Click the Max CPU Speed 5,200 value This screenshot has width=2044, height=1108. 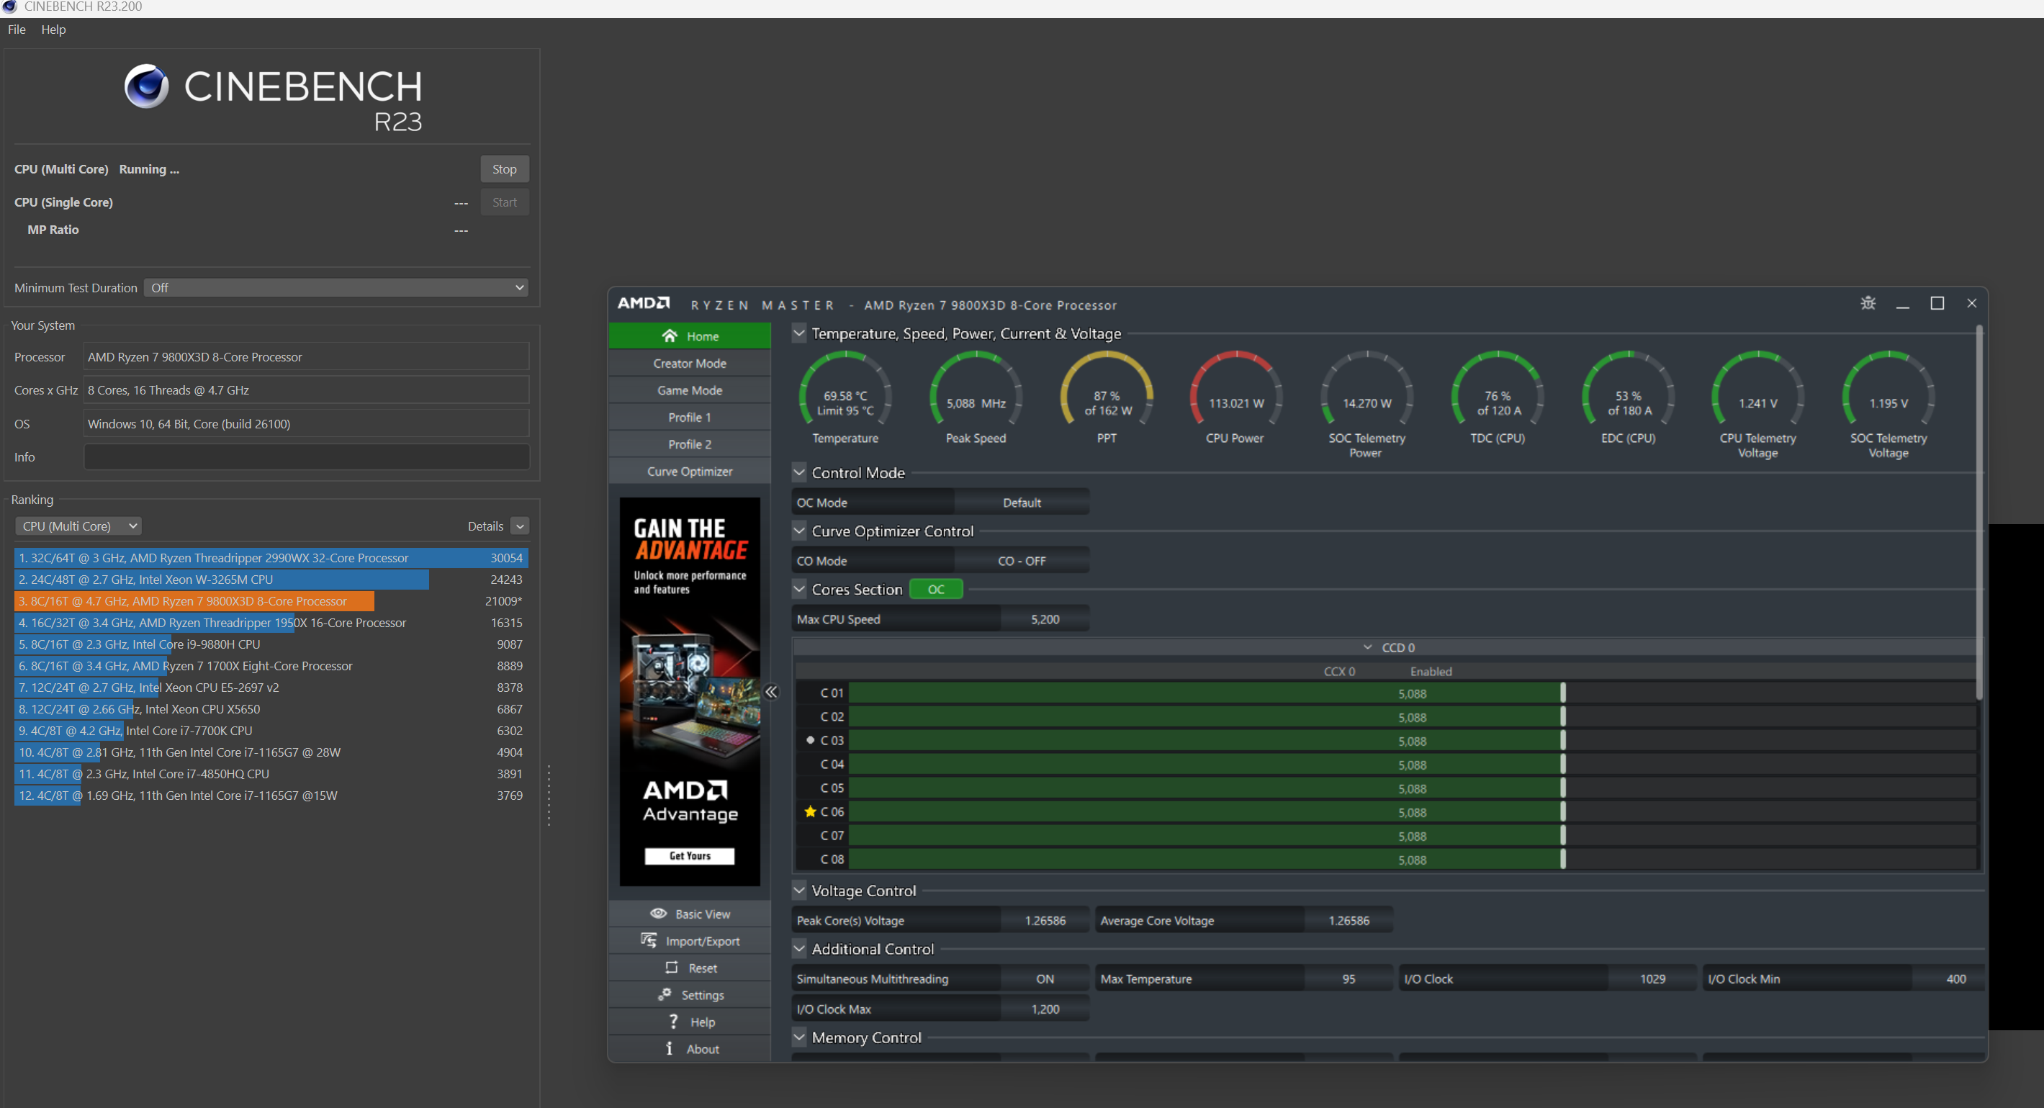(1044, 618)
